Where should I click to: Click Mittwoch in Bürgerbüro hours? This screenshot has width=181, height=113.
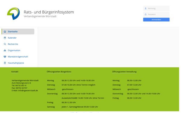(x=51, y=89)
